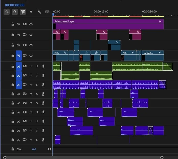The width and height of the screenshot is (178, 159).
Task: Hide track V2 output with eye icon
Action: tap(31, 45)
